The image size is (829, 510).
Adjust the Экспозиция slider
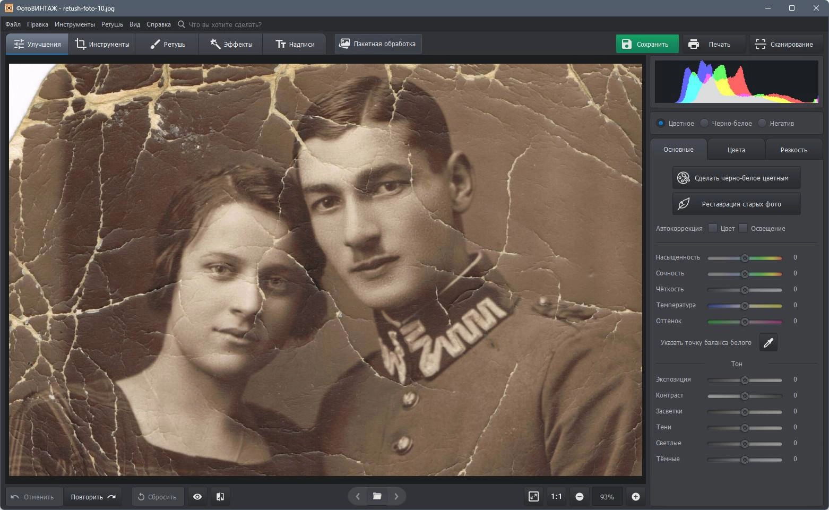coord(745,380)
